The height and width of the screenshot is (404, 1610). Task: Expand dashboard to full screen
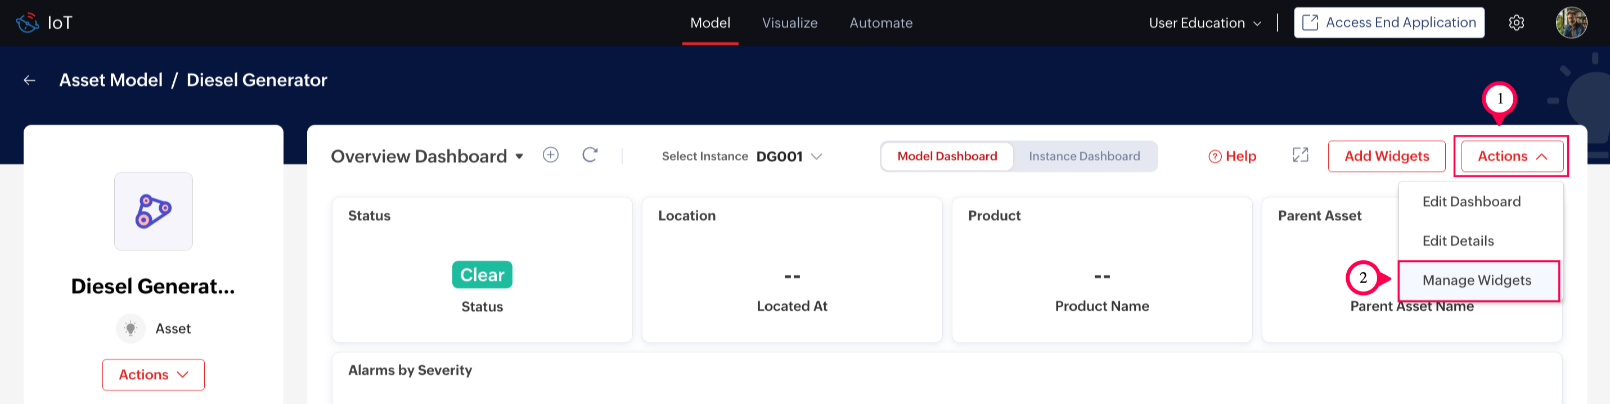[1300, 156]
